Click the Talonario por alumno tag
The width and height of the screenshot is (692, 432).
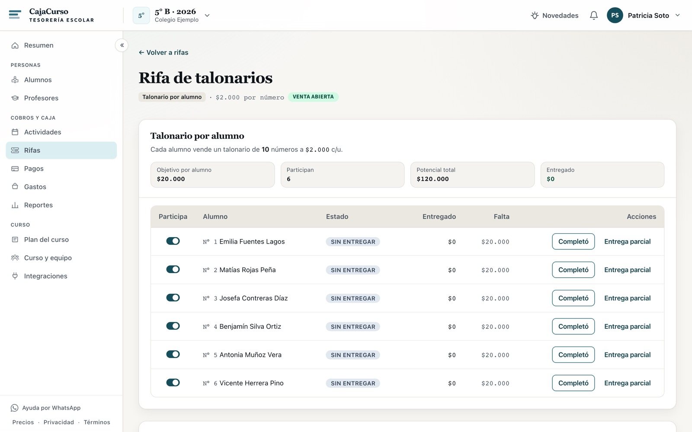point(172,97)
